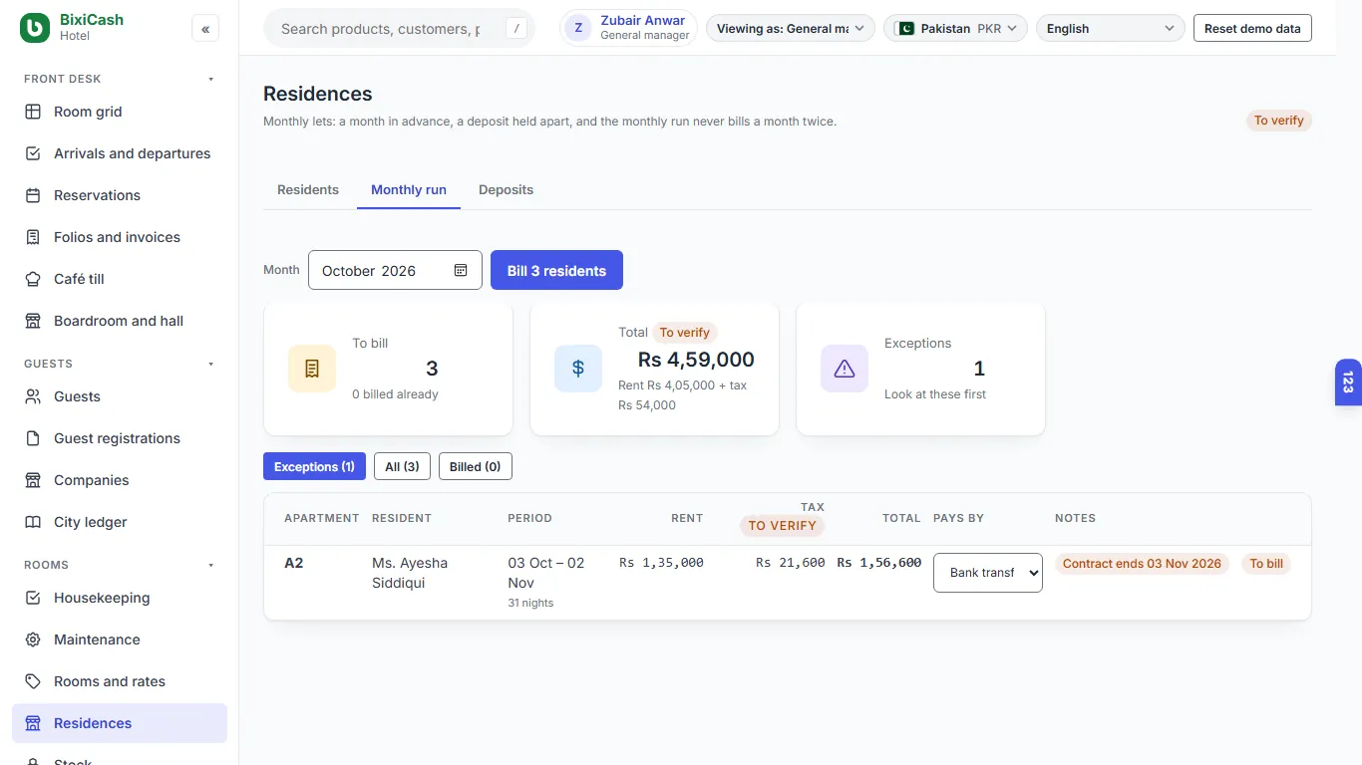Show Billed (0) filter
Screen dimensions: 1362x765
[x=476, y=466]
